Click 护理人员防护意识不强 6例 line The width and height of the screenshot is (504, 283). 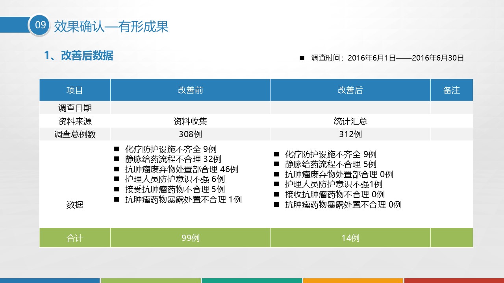[175, 179]
